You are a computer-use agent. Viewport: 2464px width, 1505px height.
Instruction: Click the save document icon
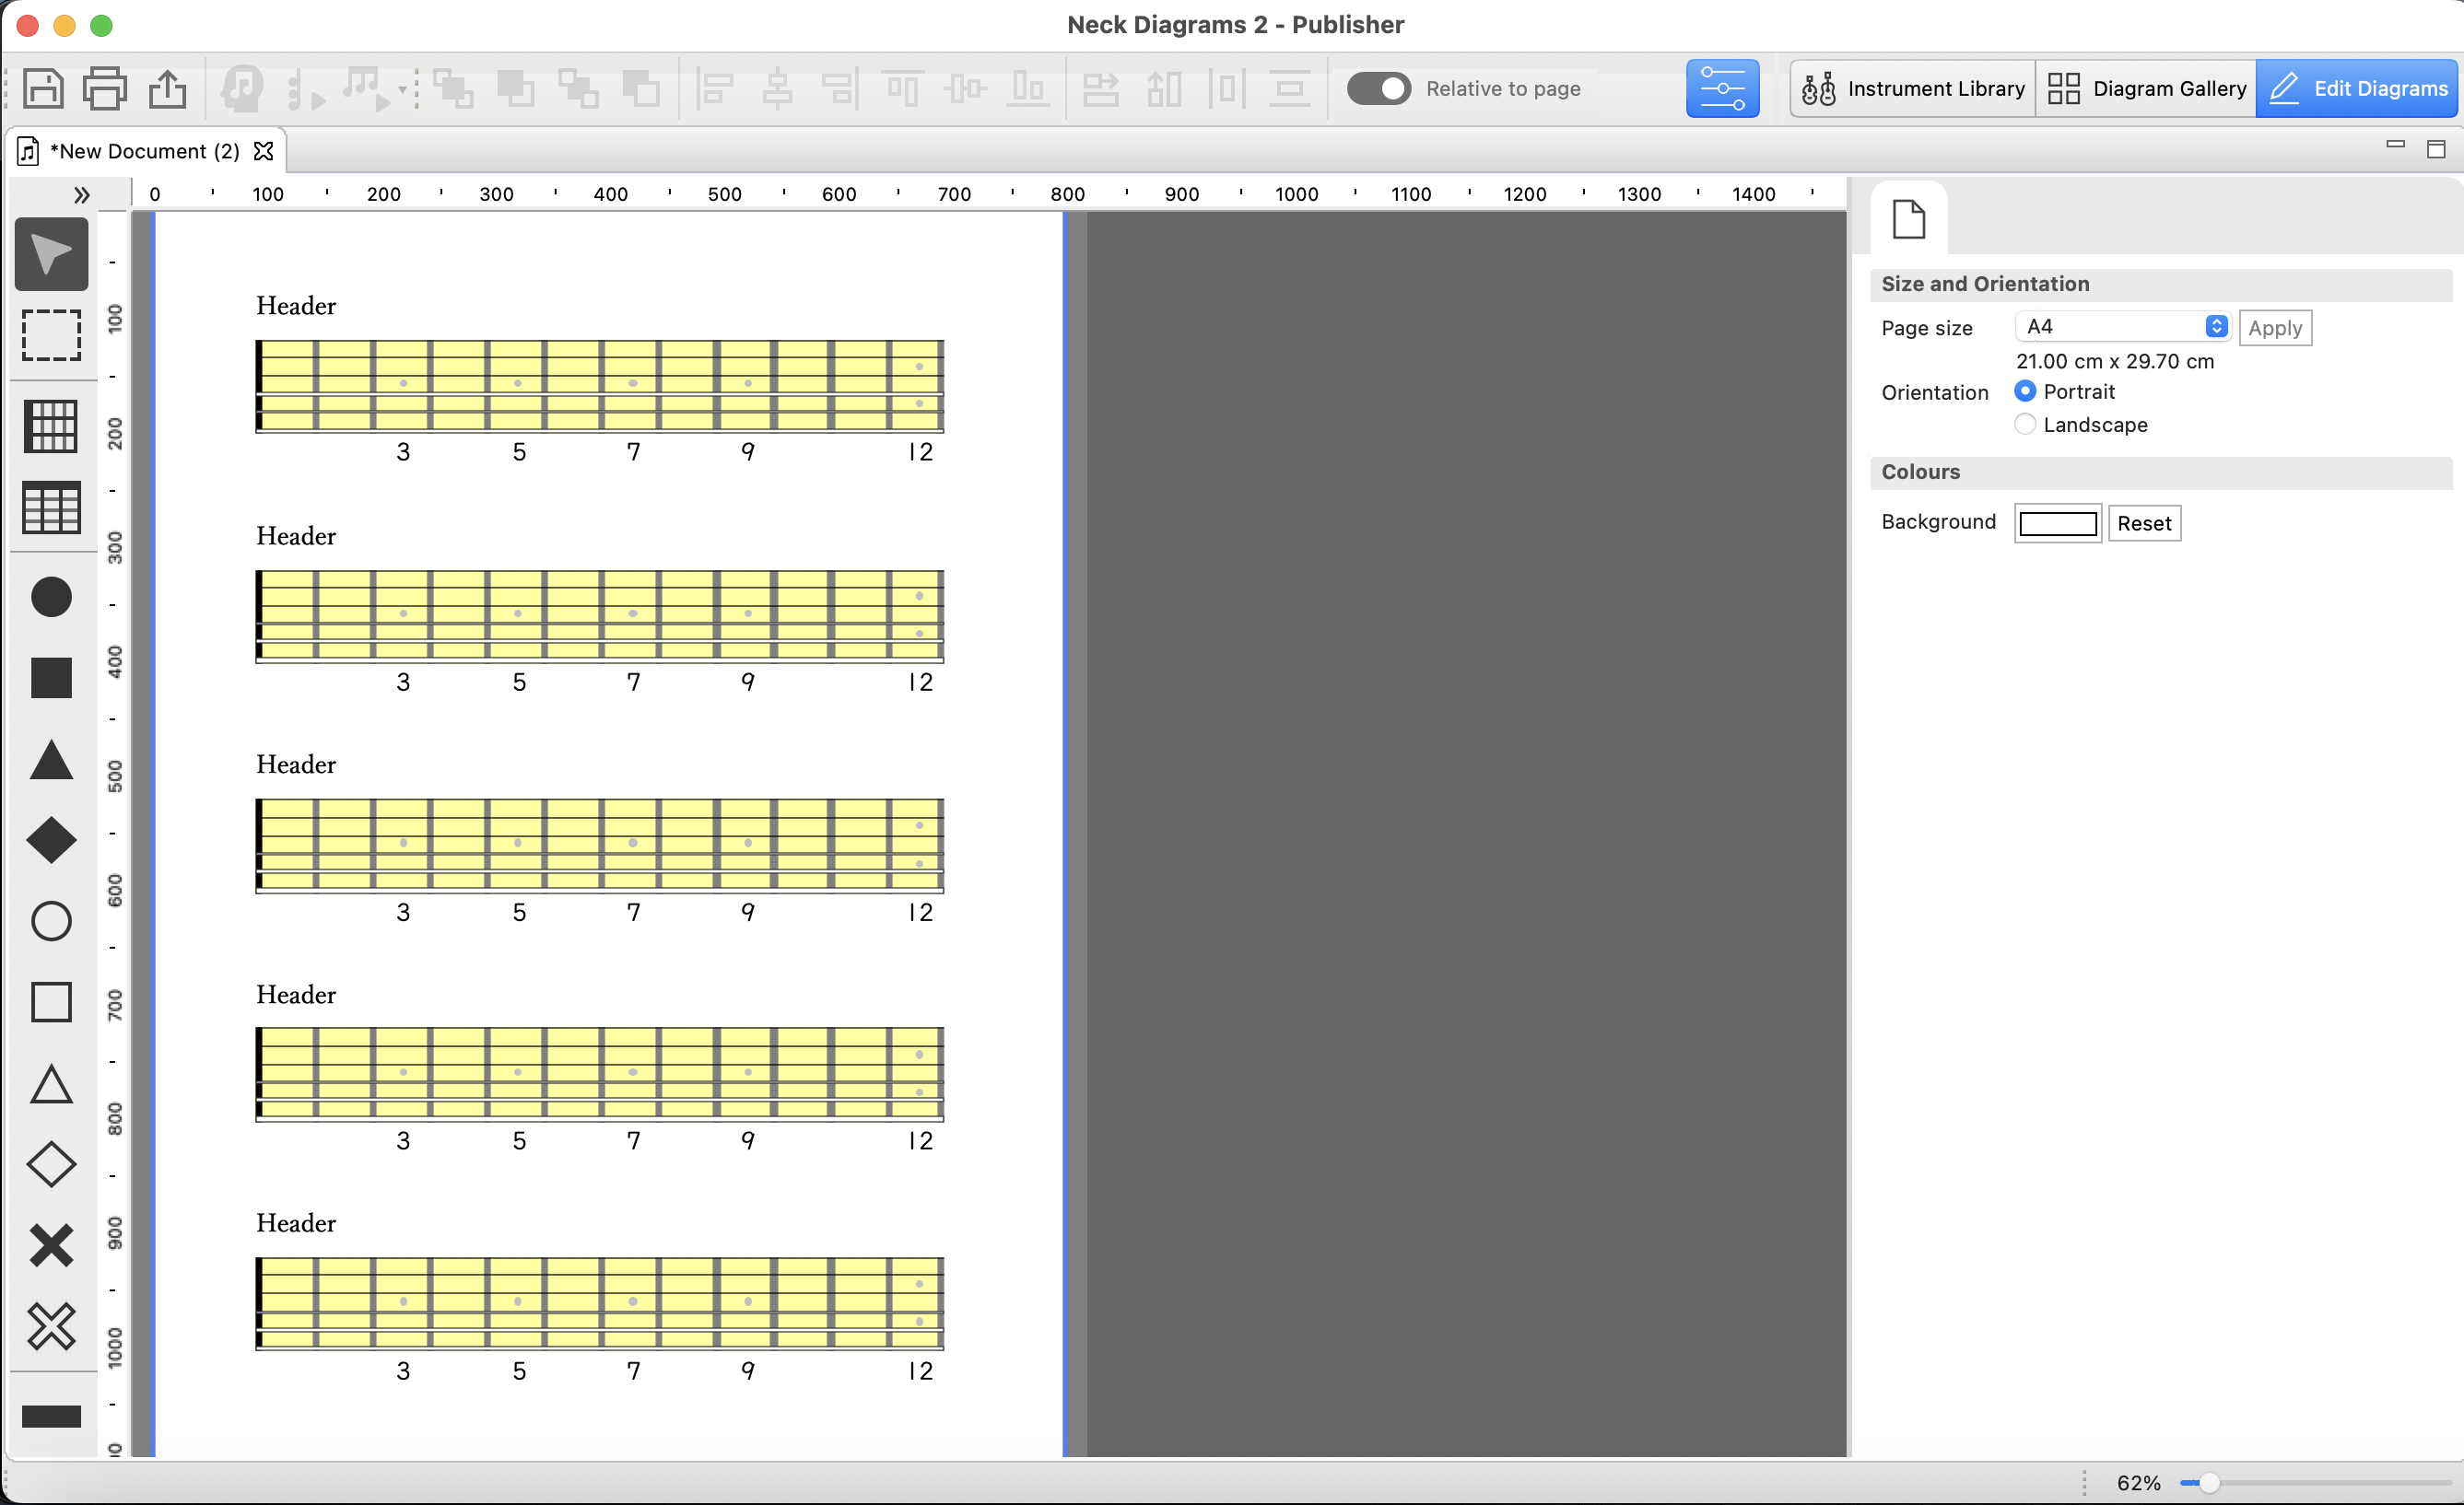coord(43,89)
